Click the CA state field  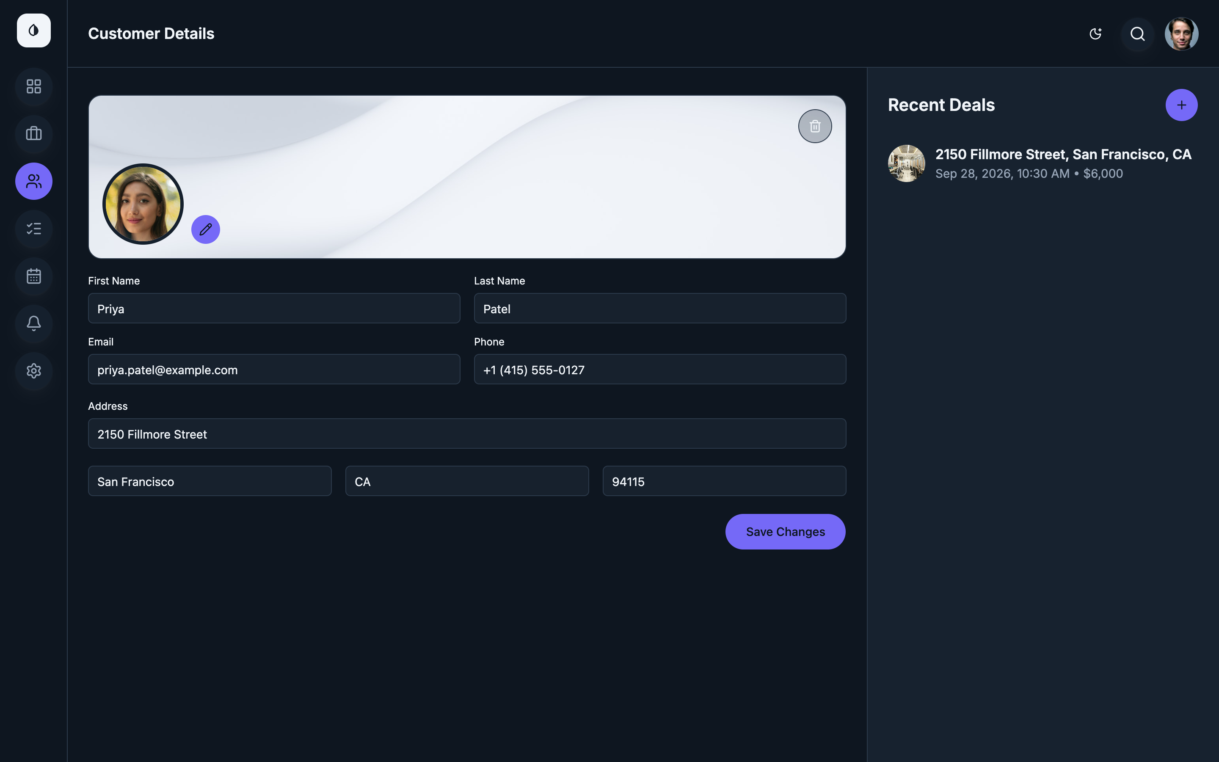(467, 481)
